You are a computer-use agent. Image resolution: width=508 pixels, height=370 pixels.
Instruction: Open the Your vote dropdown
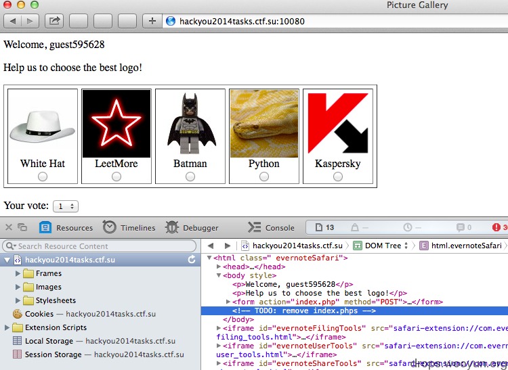tap(66, 206)
